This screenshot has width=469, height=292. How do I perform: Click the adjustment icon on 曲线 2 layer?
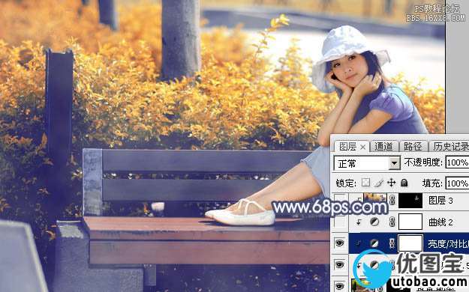click(374, 222)
